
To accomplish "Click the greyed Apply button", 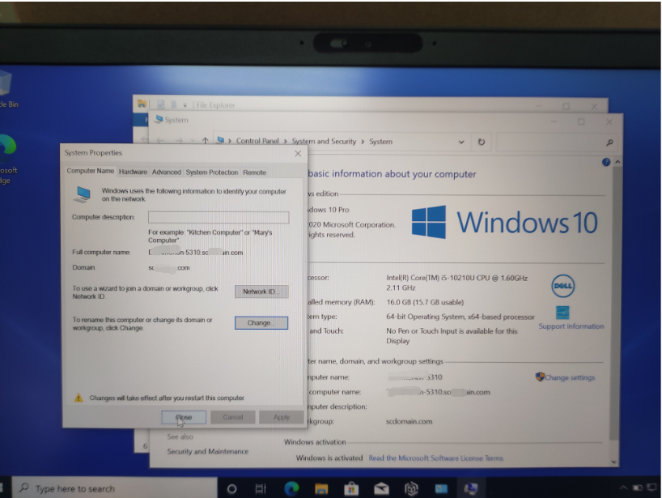I will click(281, 417).
